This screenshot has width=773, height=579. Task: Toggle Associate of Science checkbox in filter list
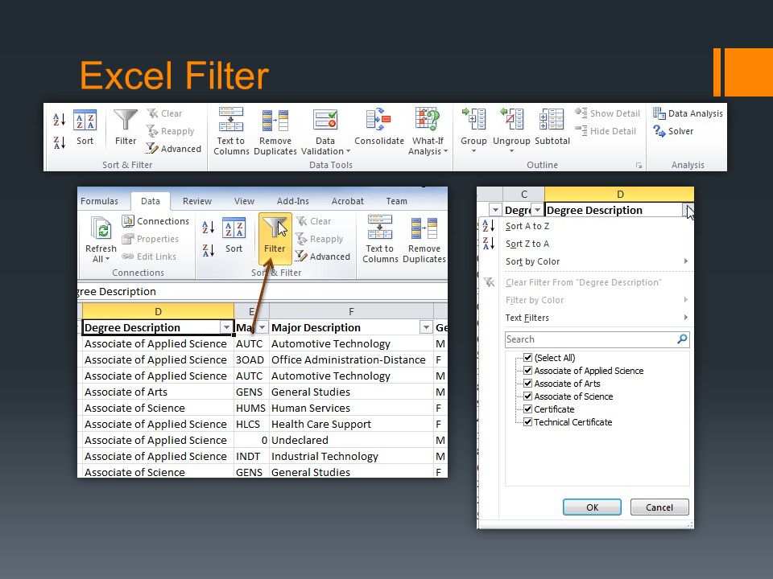click(527, 396)
